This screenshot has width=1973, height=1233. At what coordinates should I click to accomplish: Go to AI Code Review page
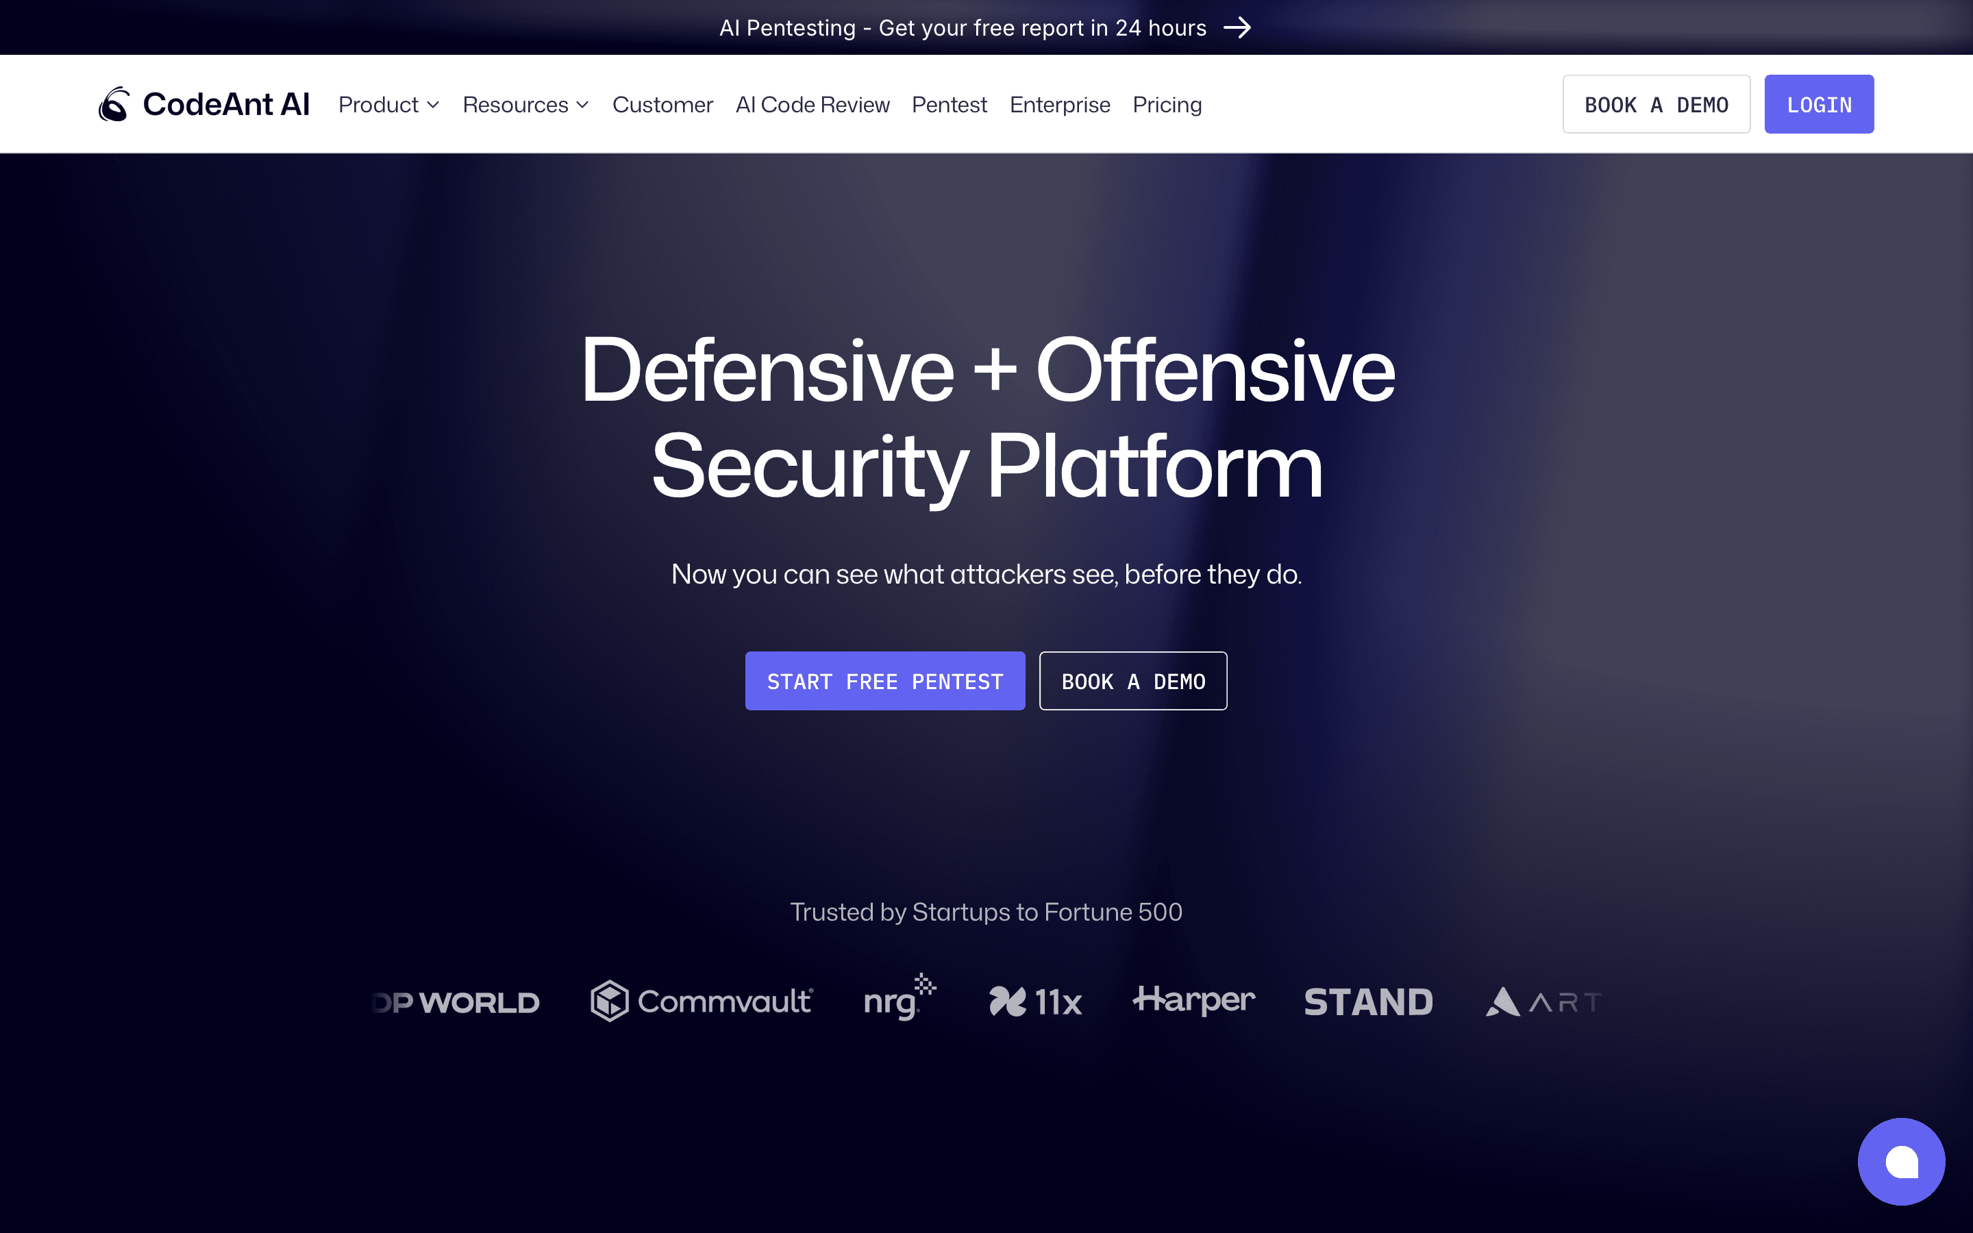(812, 104)
